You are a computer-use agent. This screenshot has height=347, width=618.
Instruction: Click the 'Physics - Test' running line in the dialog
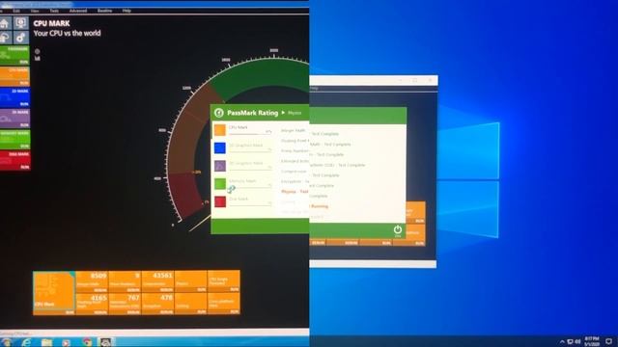[295, 192]
